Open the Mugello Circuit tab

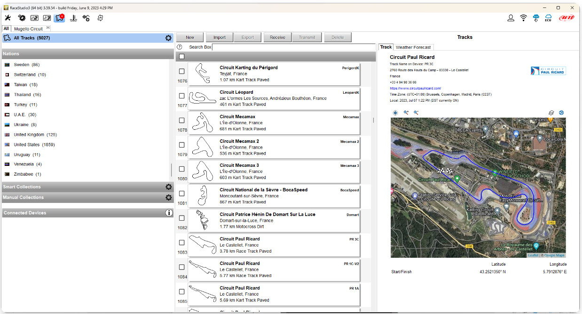point(29,29)
